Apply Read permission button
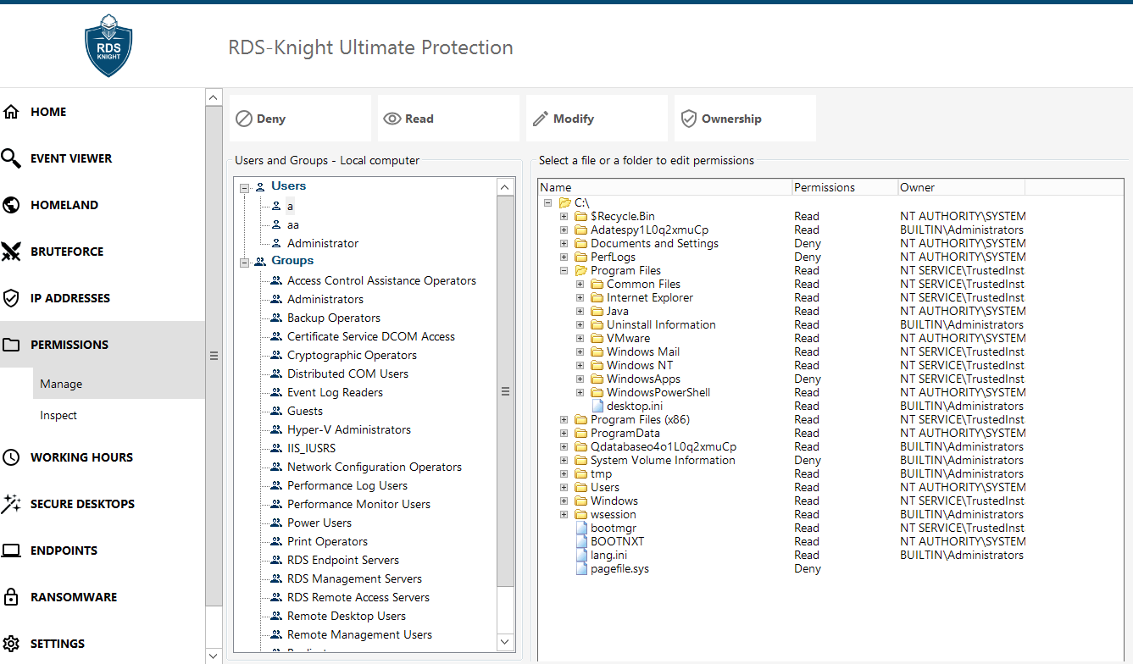1133x664 pixels. point(448,119)
